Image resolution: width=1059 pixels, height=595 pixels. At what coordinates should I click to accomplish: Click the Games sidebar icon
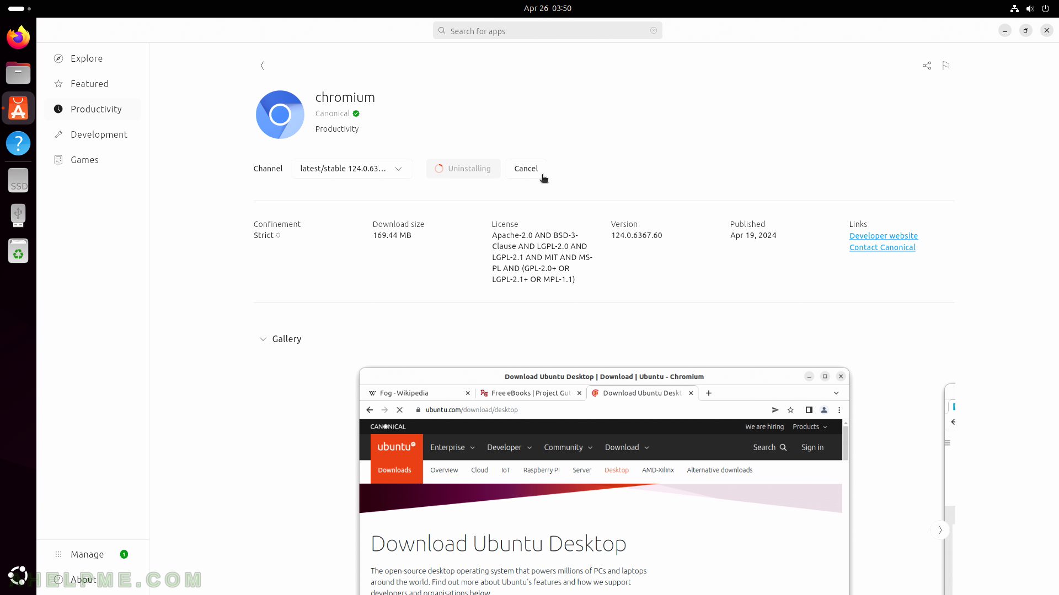pos(58,160)
